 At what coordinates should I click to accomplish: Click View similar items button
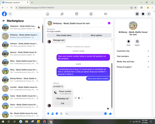pyautogui.click(x=64, y=35)
